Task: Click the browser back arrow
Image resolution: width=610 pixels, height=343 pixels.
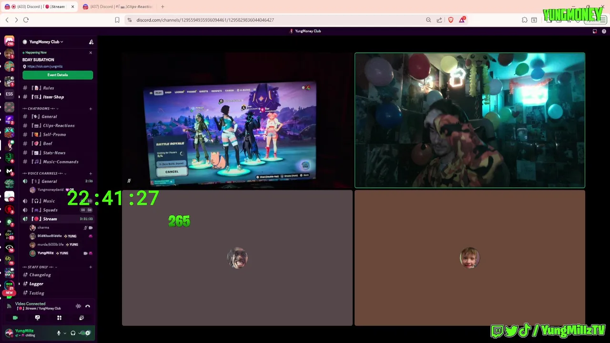Action: pyautogui.click(x=7, y=20)
